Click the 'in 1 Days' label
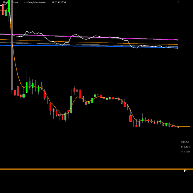Screen dimensions: 193x193 (186, 152)
